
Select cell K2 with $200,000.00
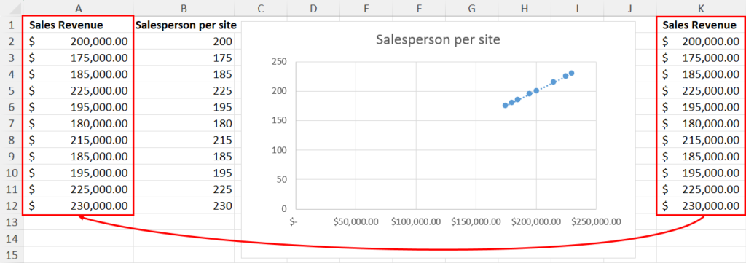pos(701,42)
